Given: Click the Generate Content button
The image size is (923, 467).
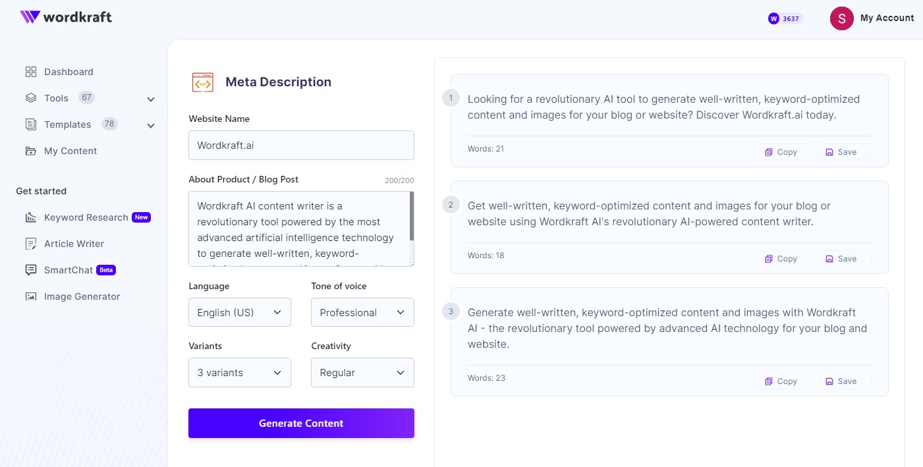Looking at the screenshot, I should (x=301, y=423).
